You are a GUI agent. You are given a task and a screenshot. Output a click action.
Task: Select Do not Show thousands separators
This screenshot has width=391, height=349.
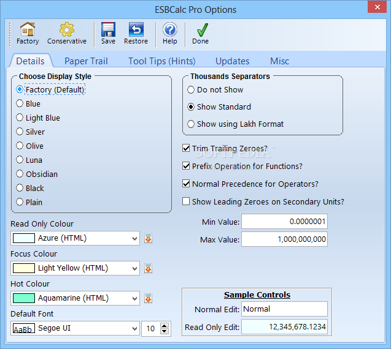click(x=215, y=89)
